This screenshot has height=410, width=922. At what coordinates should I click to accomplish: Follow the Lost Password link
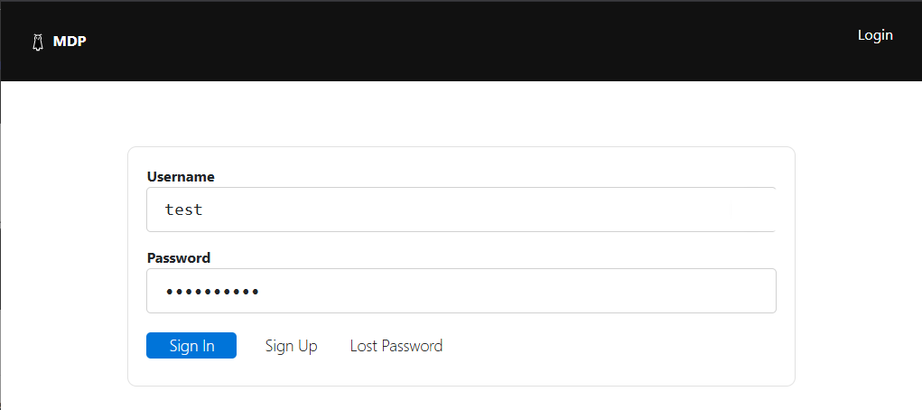click(x=396, y=346)
